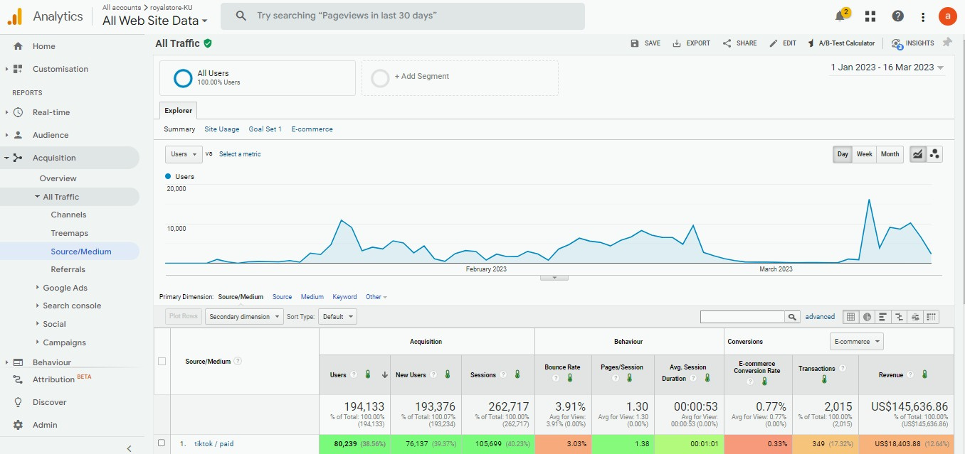Image resolution: width=965 pixels, height=454 pixels.
Task: Set chart granularity to Week
Action: 865,154
